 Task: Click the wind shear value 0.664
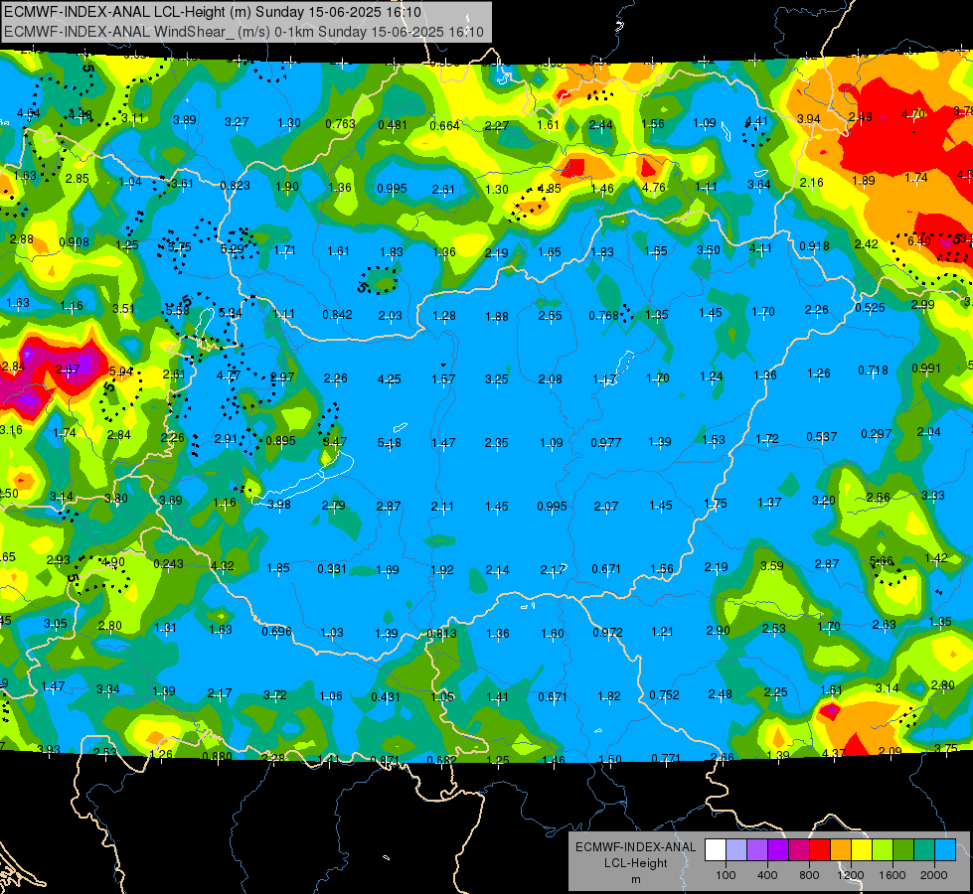(444, 126)
